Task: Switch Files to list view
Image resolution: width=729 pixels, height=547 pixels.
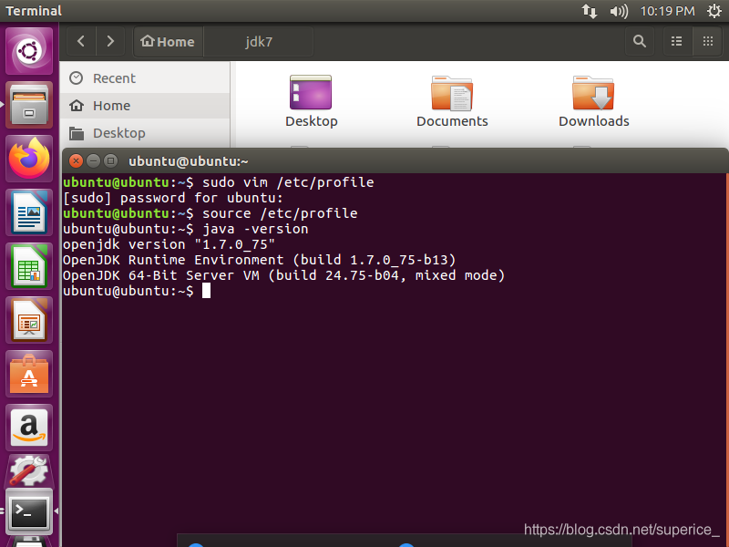Action: pyautogui.click(x=677, y=41)
